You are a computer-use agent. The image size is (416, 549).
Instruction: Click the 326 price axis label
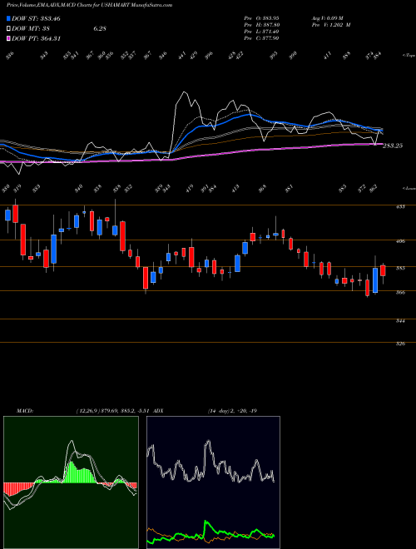pyautogui.click(x=400, y=344)
